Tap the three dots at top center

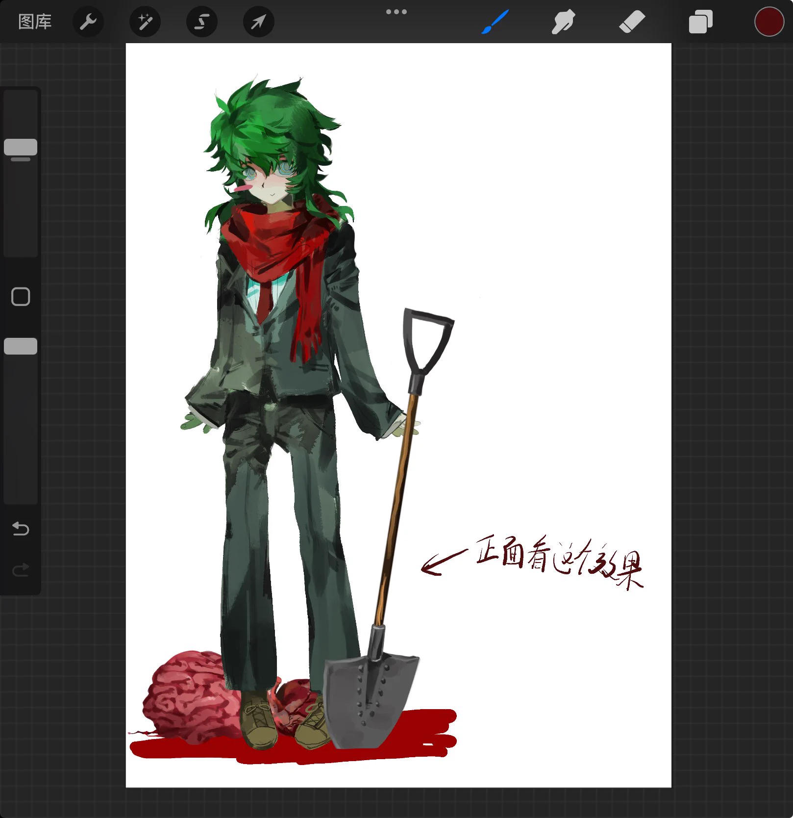pos(396,12)
